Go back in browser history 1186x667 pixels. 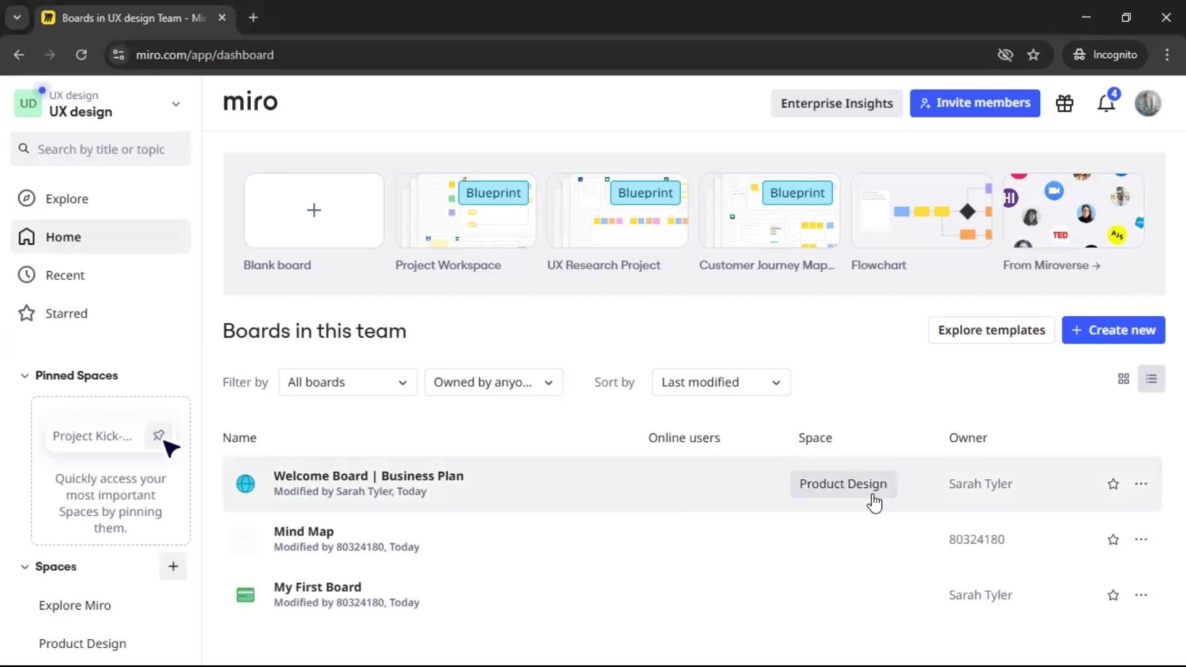19,55
